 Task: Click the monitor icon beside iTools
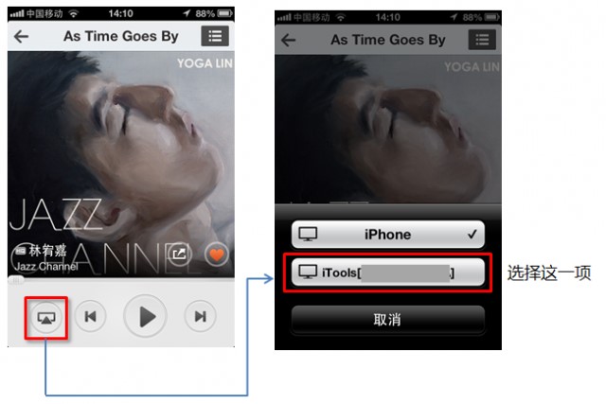coord(308,272)
